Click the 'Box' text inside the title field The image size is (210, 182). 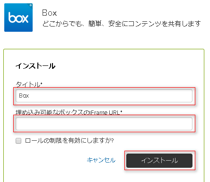[24, 96]
